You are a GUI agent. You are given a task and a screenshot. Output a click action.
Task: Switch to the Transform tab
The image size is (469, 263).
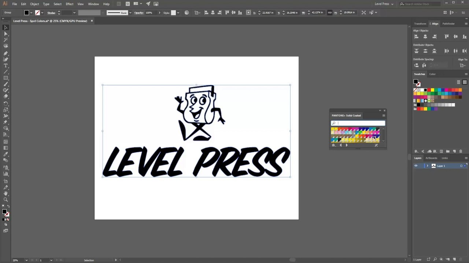(x=420, y=24)
